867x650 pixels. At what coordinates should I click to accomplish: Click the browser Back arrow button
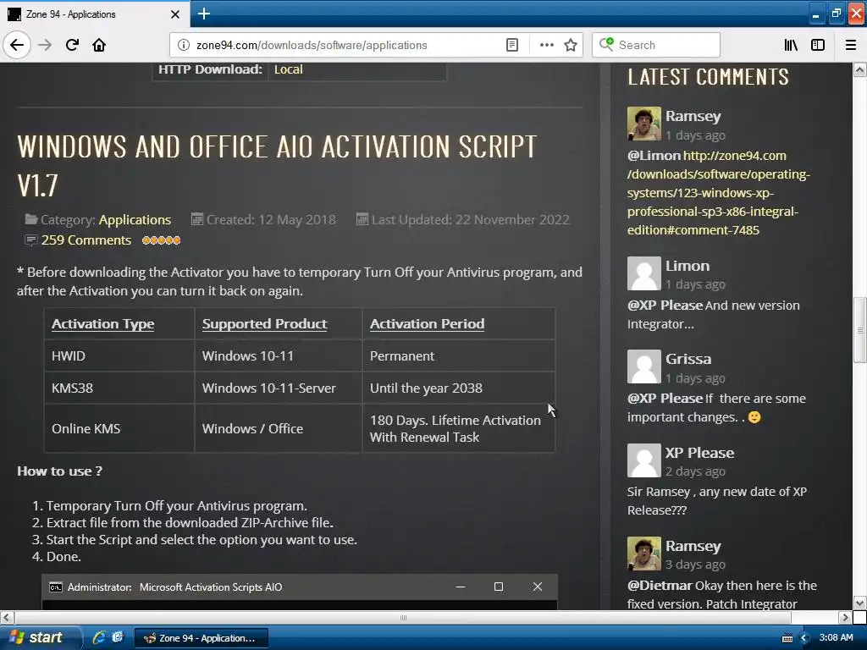pyautogui.click(x=17, y=45)
